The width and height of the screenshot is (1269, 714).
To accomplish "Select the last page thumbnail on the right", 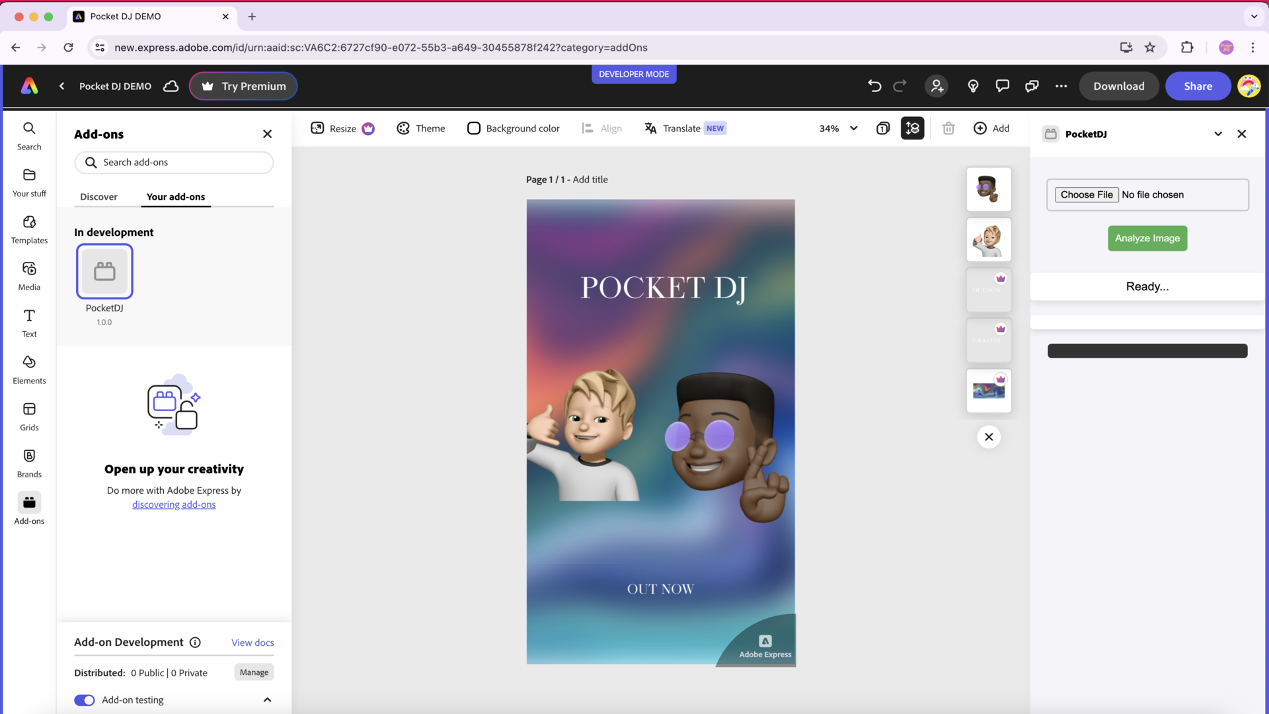I will 988,390.
